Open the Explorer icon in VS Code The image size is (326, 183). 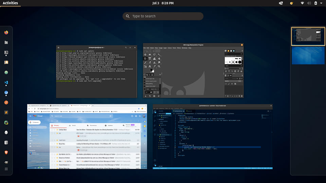point(155,112)
